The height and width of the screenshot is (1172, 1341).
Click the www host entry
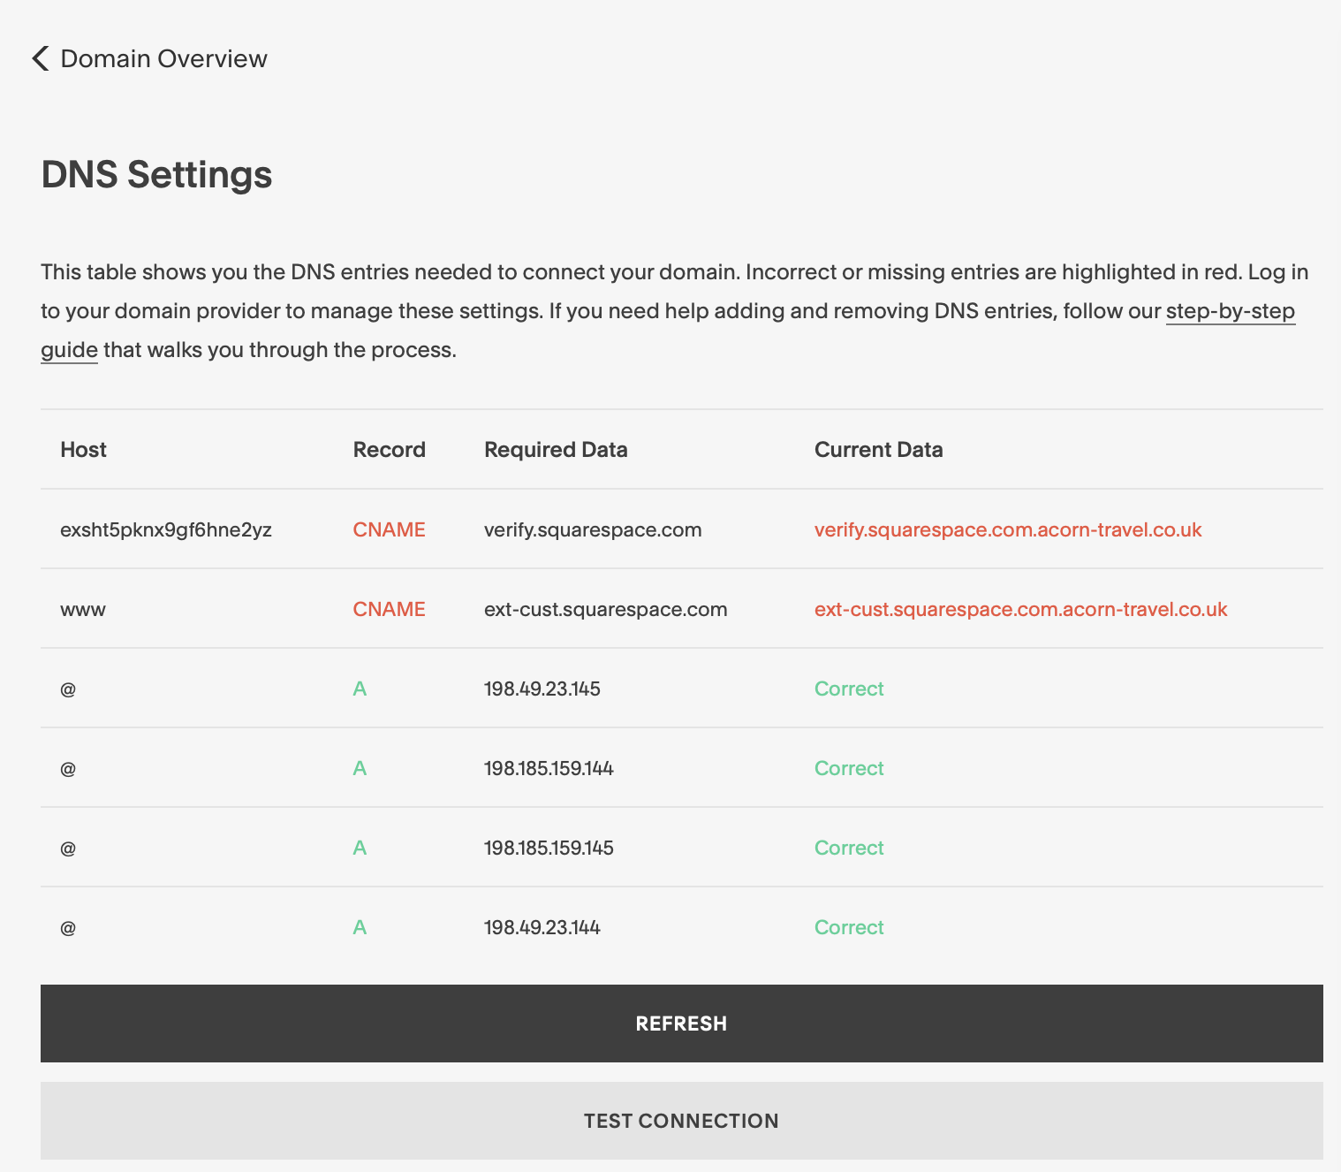(83, 609)
